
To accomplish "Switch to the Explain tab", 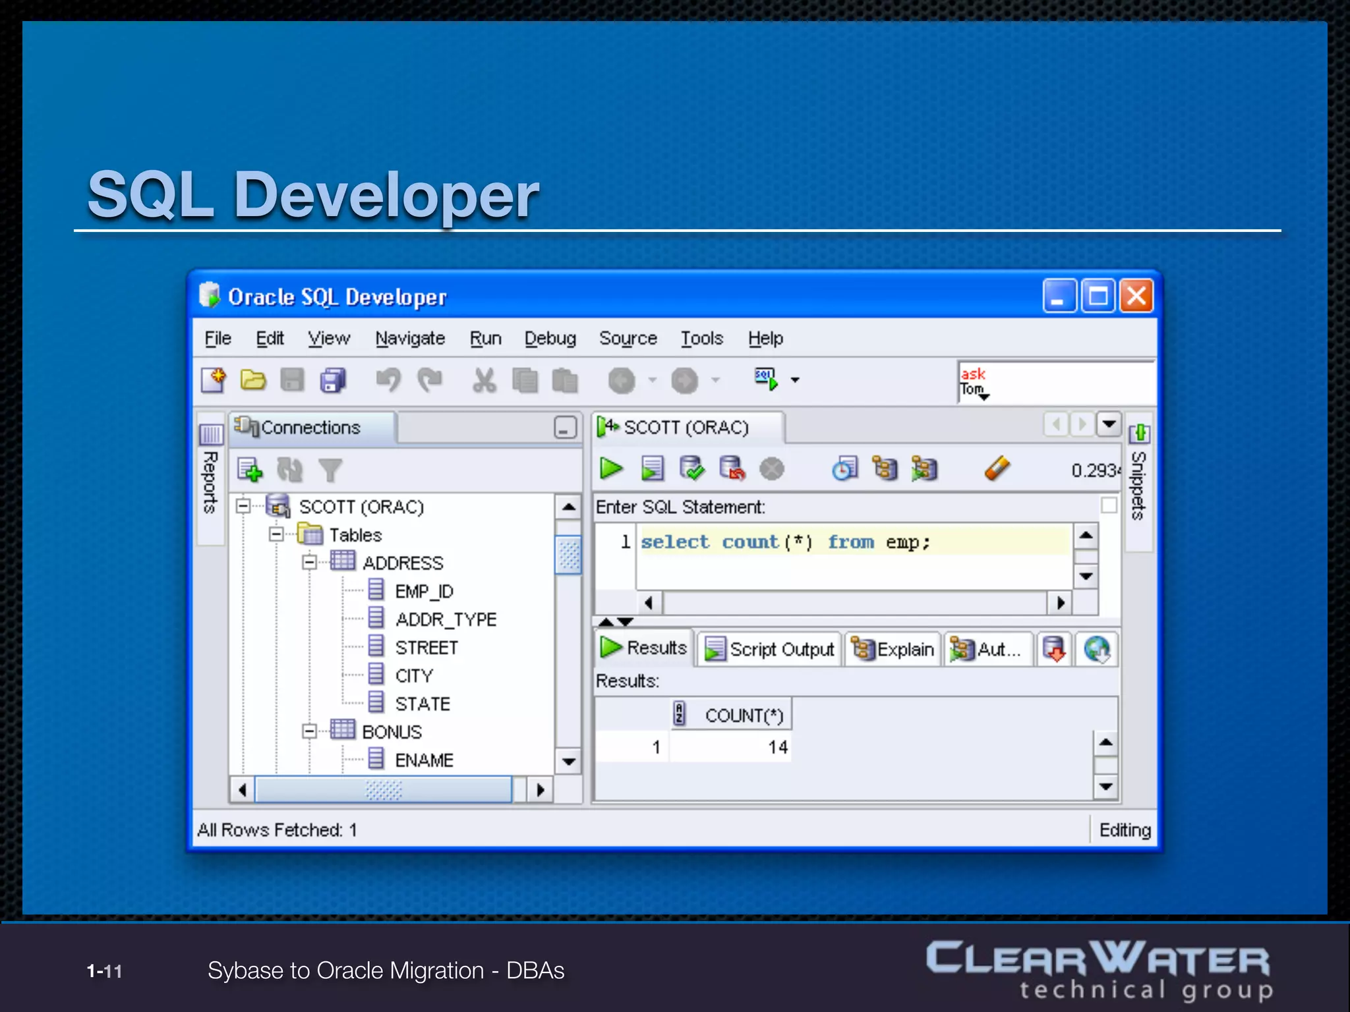I will (x=893, y=649).
